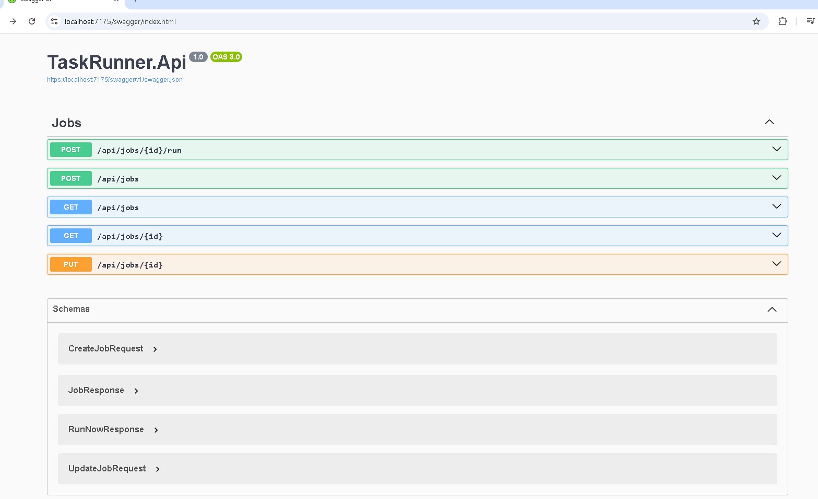The image size is (818, 499).
Task: Collapse the Jobs section
Action: (x=769, y=122)
